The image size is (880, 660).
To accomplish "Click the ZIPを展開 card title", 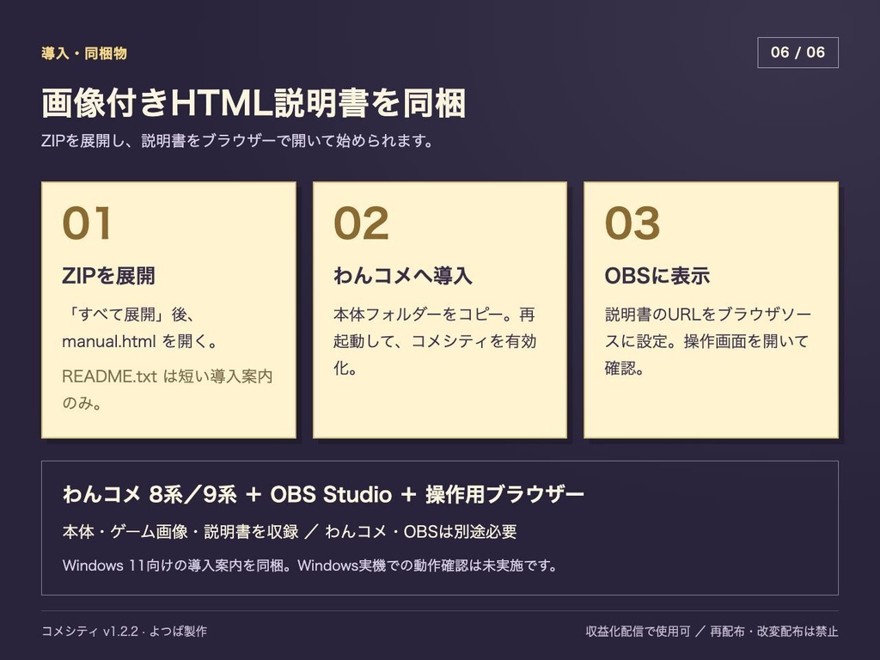I will [x=109, y=276].
